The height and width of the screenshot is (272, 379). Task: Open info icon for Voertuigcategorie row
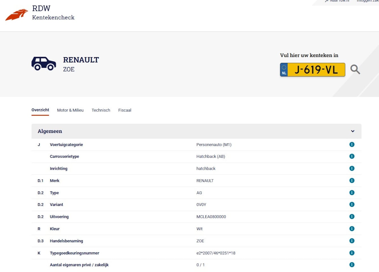(x=352, y=144)
